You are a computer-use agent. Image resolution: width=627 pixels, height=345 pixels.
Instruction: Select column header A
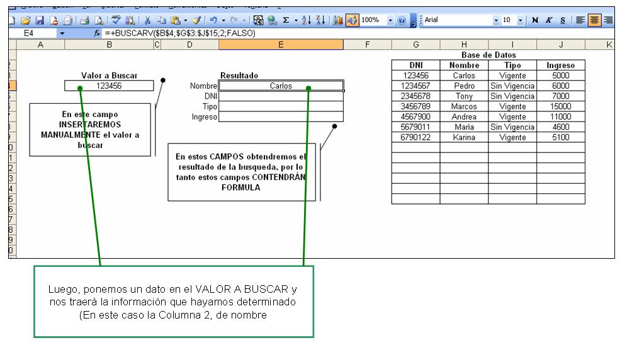pos(40,45)
